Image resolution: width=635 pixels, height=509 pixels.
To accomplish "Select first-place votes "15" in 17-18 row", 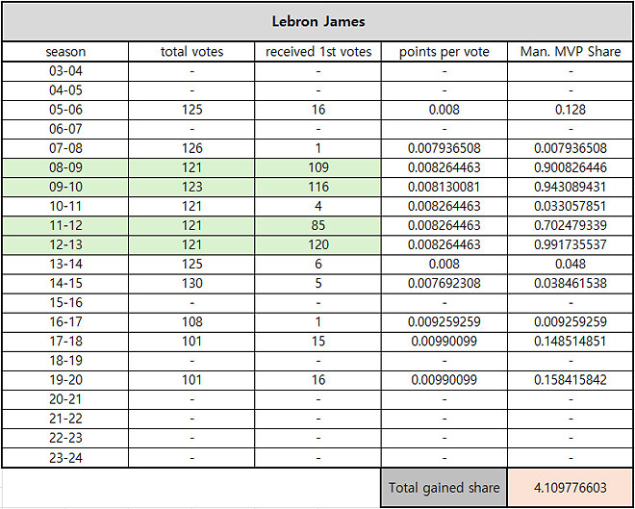I will 317,342.
